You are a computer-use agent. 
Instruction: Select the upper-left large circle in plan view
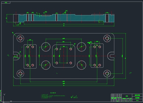click(46, 47)
